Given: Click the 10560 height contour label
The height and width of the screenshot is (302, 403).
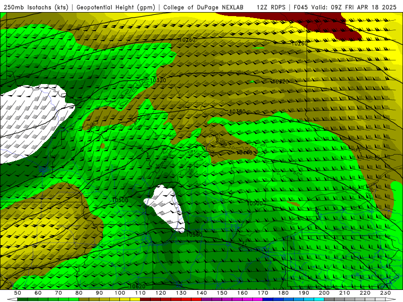Looking at the screenshot, I should pyautogui.click(x=194, y=235).
